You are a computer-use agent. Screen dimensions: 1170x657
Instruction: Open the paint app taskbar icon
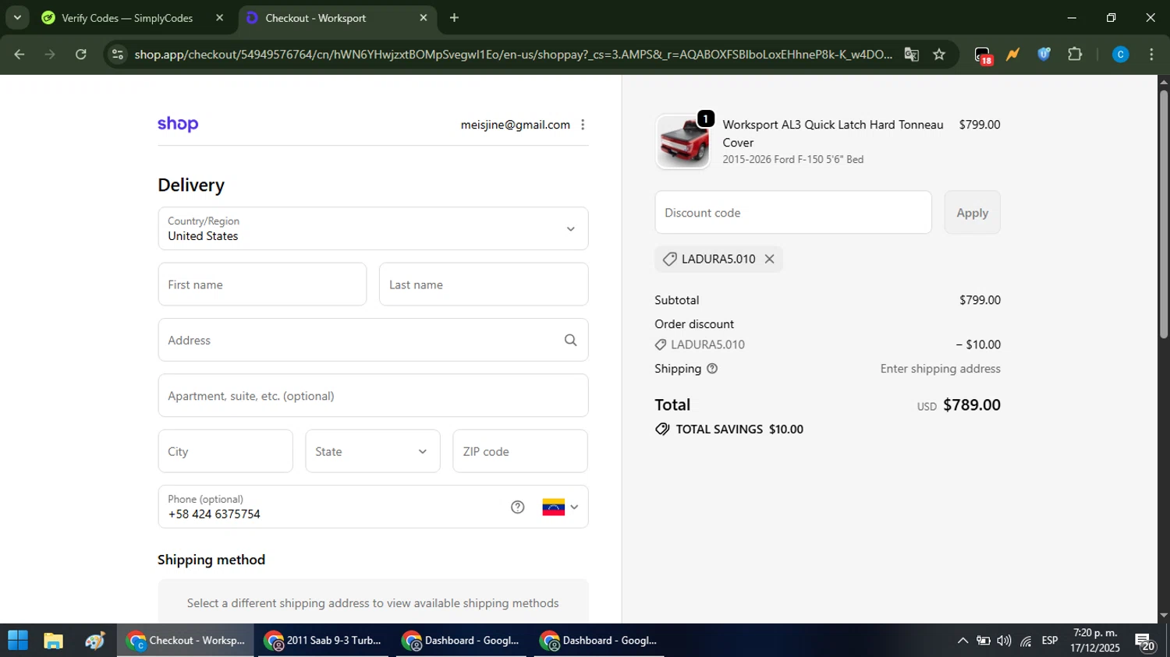click(95, 641)
